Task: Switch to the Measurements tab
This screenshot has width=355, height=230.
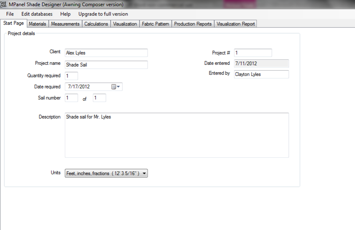Action: [65, 24]
